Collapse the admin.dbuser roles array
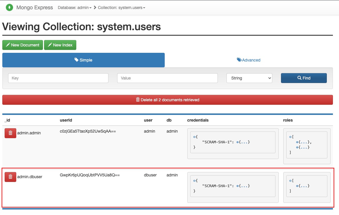This screenshot has height=215, width=339. 290,180
